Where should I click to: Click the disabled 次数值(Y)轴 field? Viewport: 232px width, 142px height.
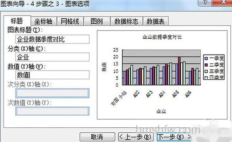[x=52, y=111]
